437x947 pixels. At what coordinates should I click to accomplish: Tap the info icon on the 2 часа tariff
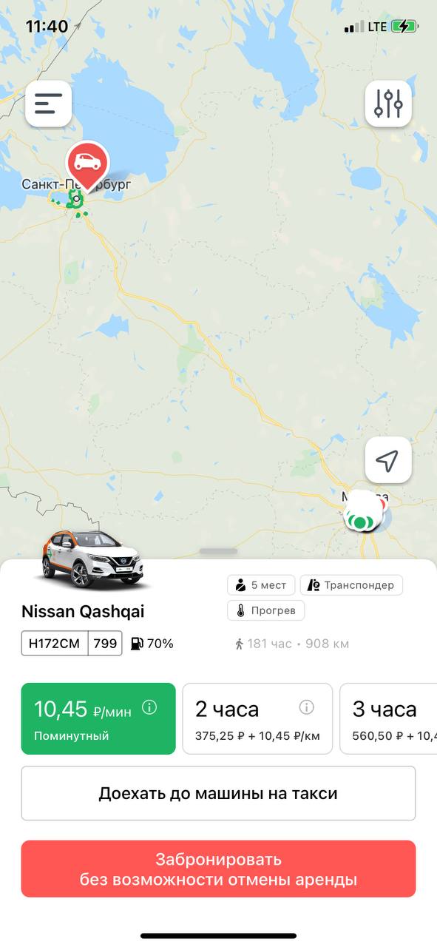pos(307,707)
